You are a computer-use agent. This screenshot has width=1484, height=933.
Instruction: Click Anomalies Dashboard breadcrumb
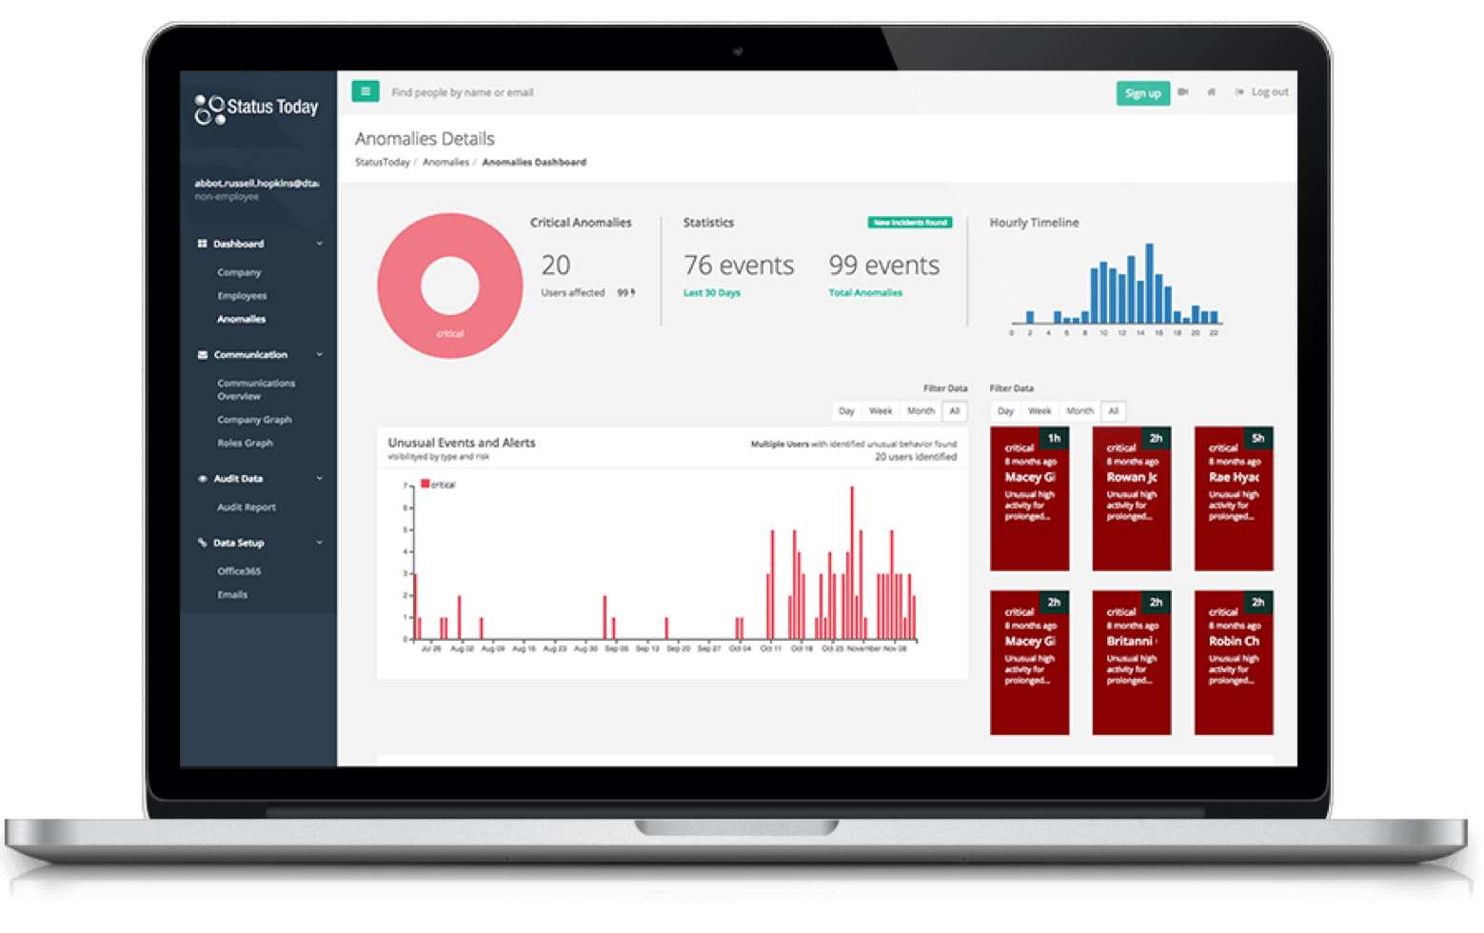(534, 163)
